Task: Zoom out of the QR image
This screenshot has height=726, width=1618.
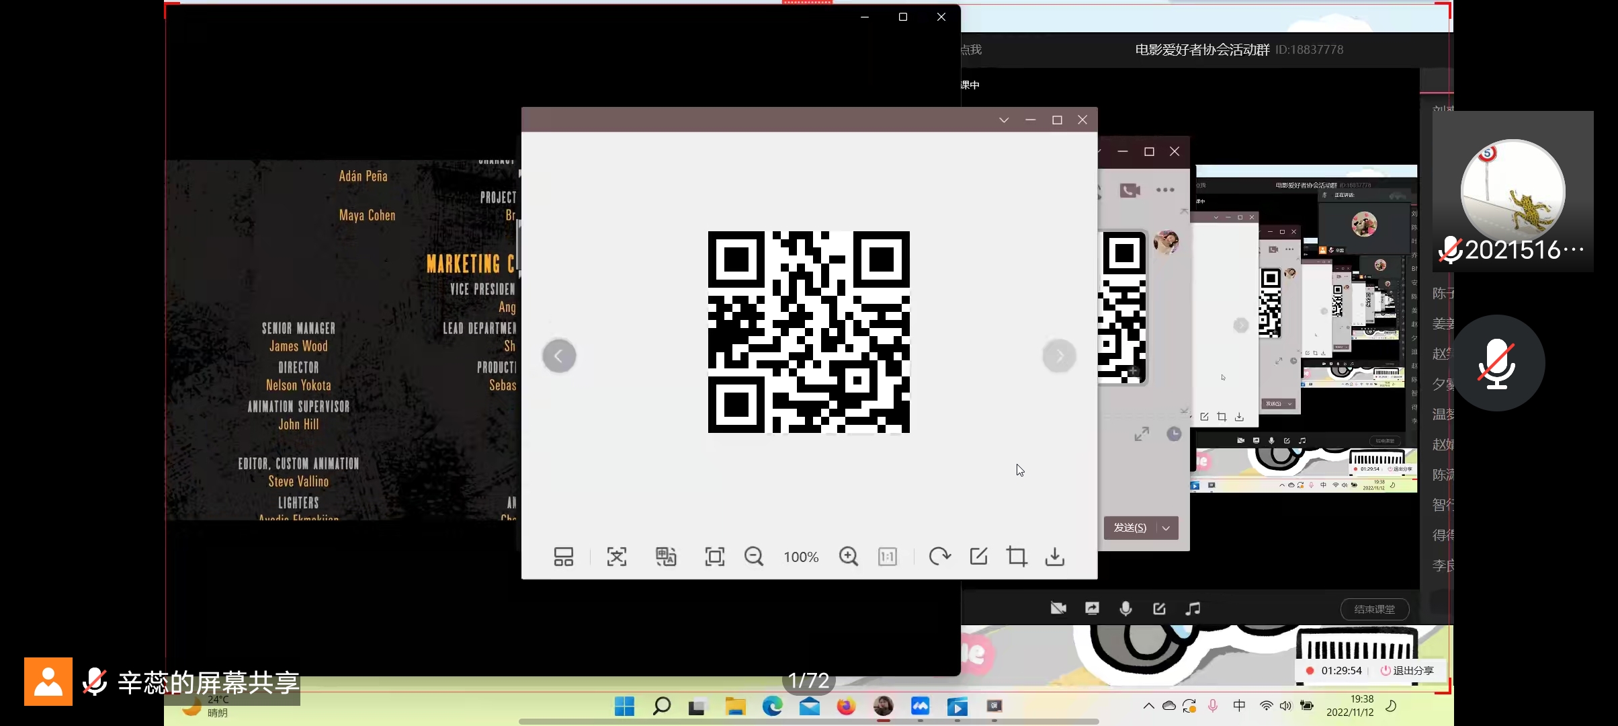Action: [754, 557]
